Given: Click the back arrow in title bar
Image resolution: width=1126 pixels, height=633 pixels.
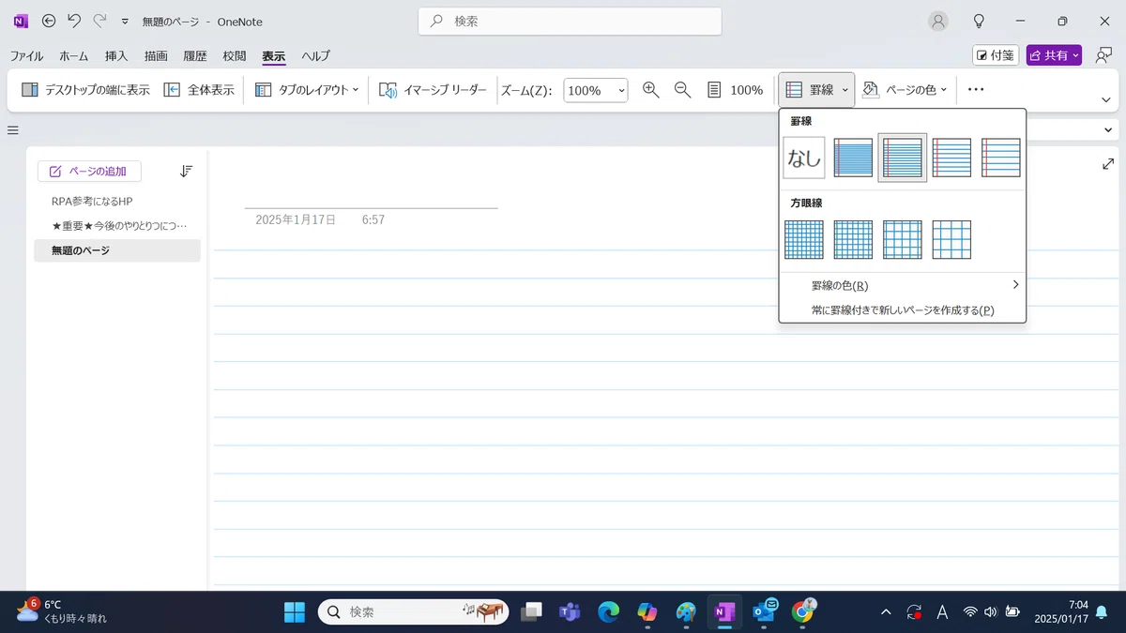Looking at the screenshot, I should click(50, 21).
